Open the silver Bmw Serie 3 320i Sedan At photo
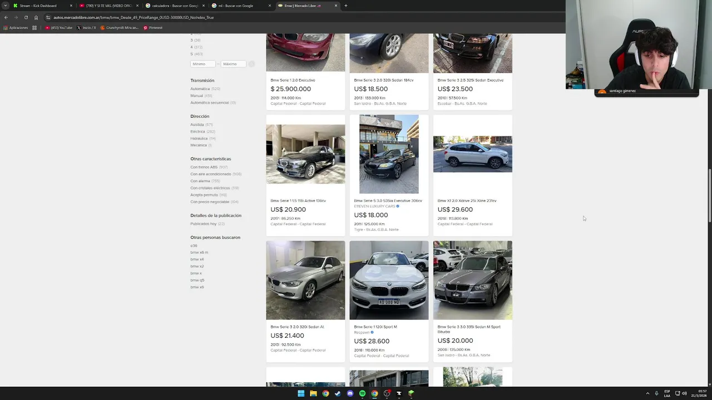This screenshot has width=712, height=400. click(x=305, y=280)
